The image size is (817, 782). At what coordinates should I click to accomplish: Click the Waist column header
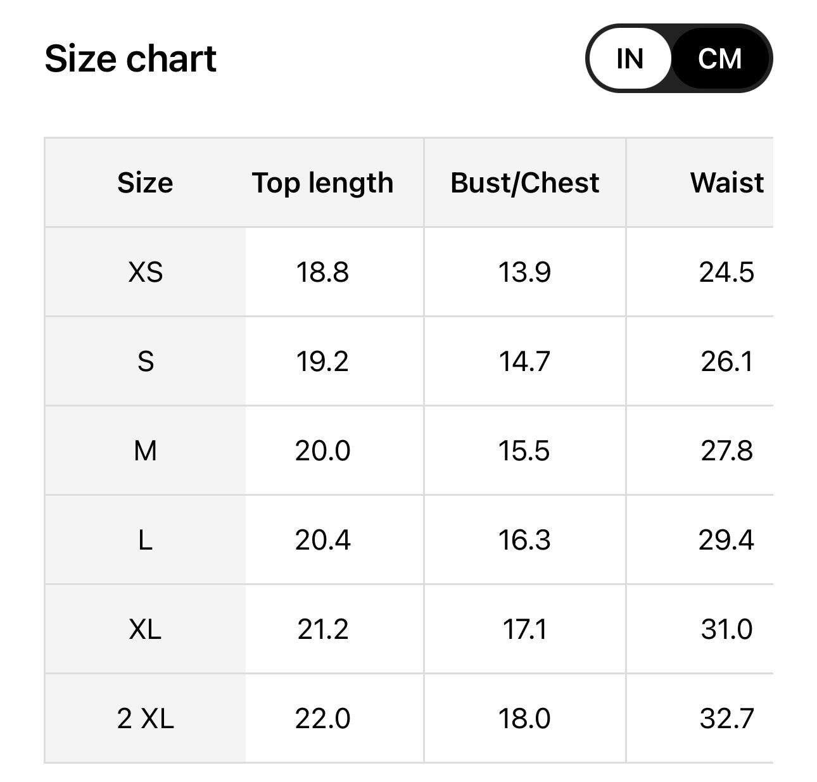tap(726, 182)
